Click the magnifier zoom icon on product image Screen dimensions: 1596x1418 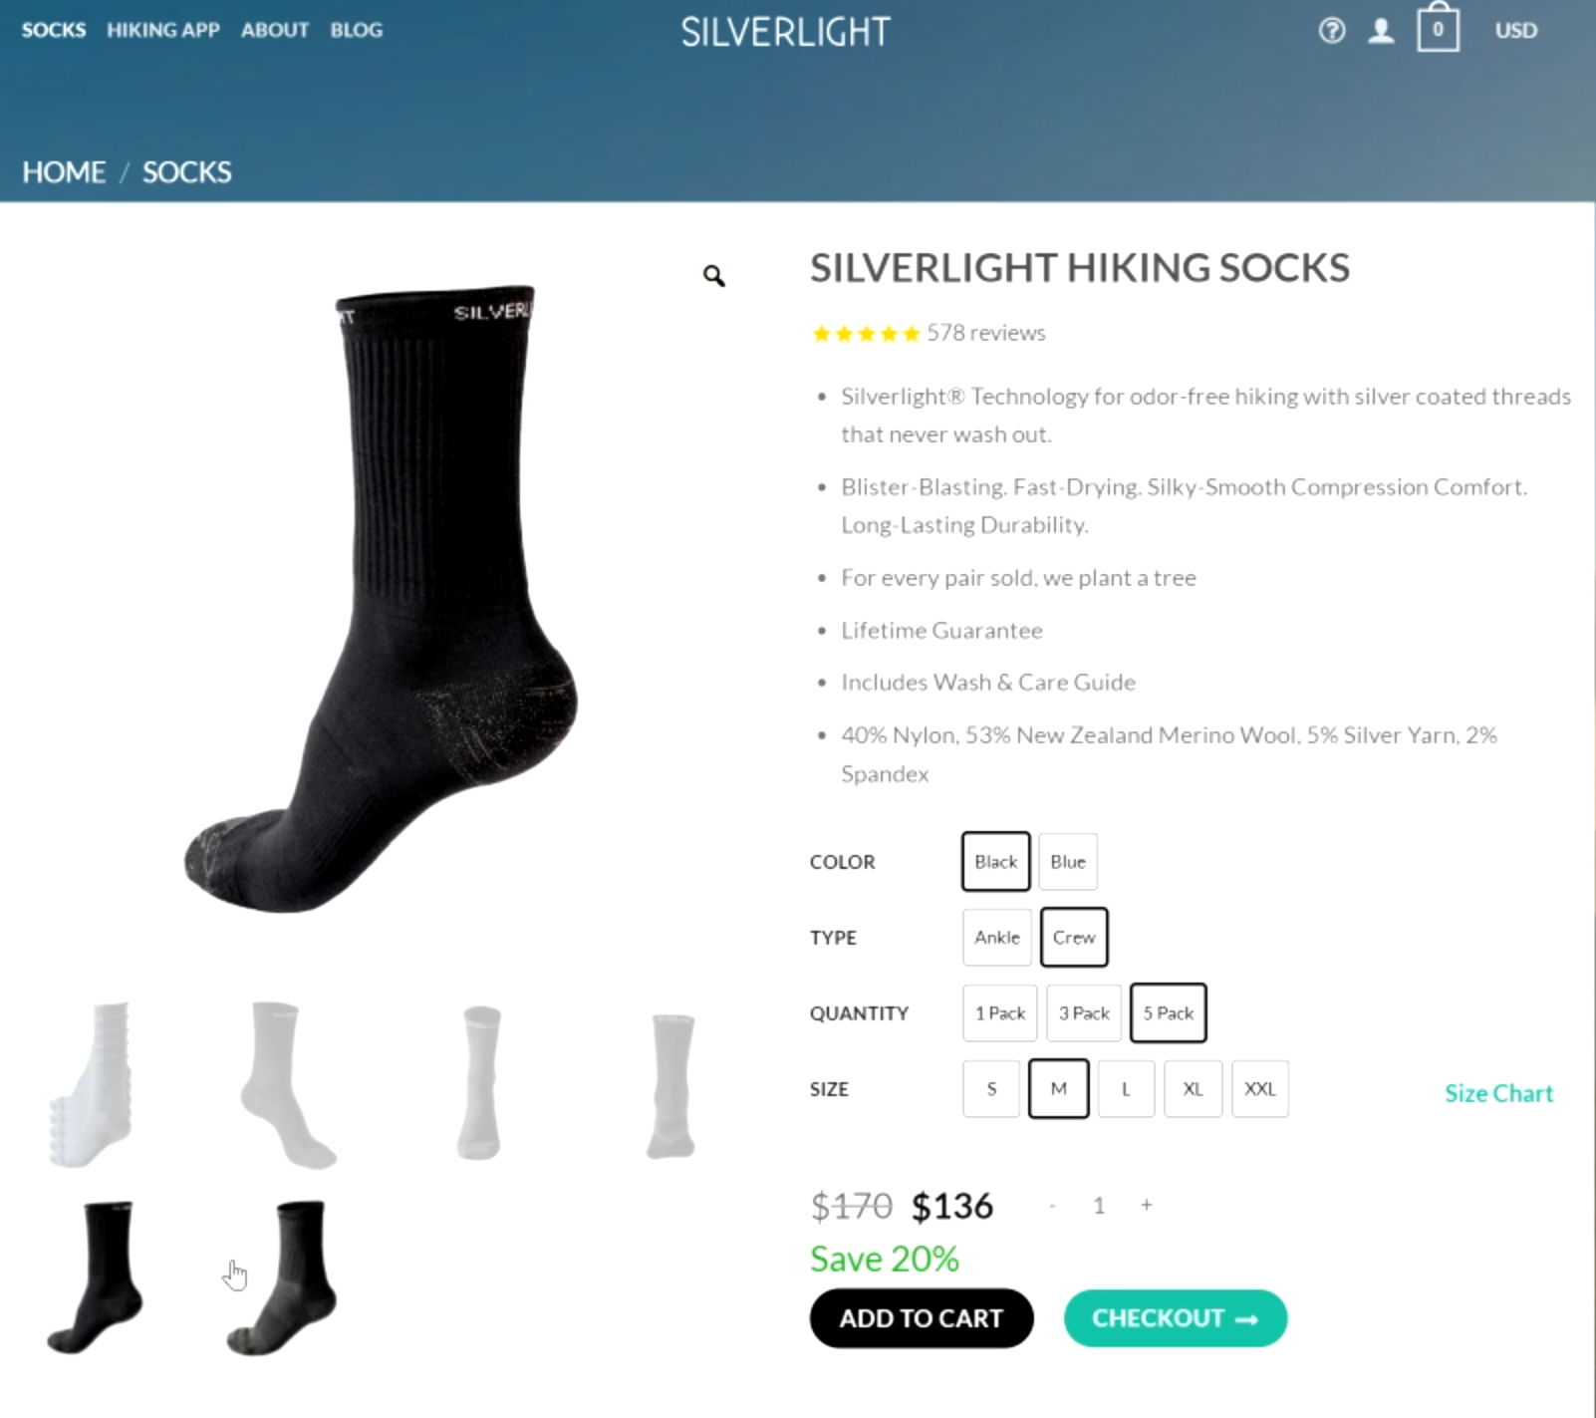coord(713,275)
